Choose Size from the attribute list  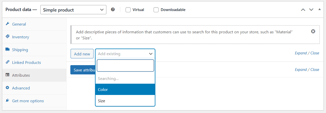coord(125,101)
